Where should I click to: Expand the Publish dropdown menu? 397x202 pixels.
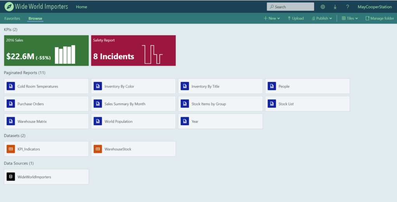322,19
